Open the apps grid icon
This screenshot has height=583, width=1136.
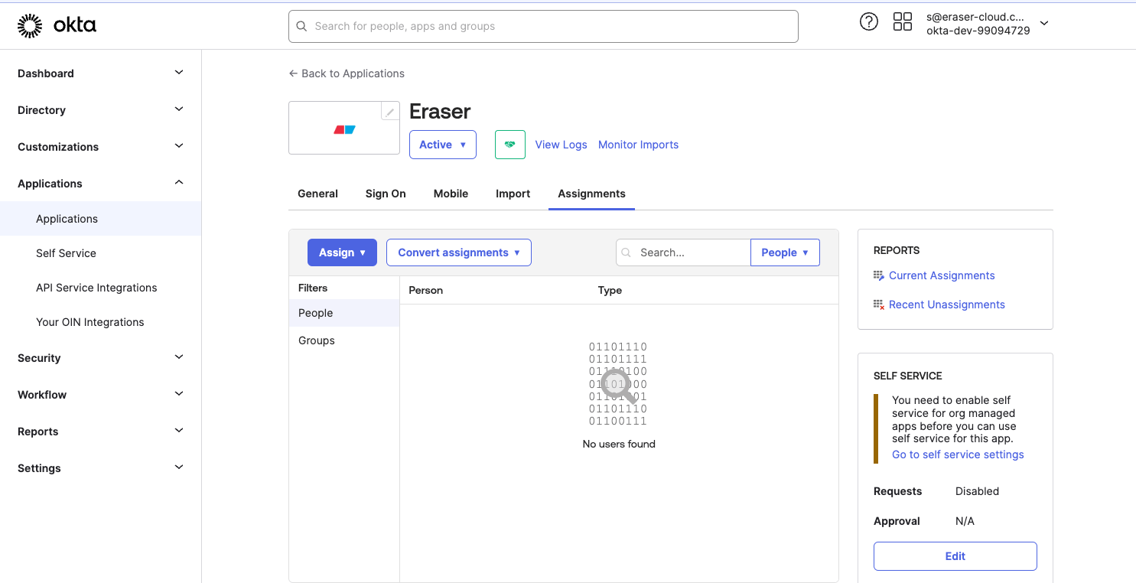903,22
